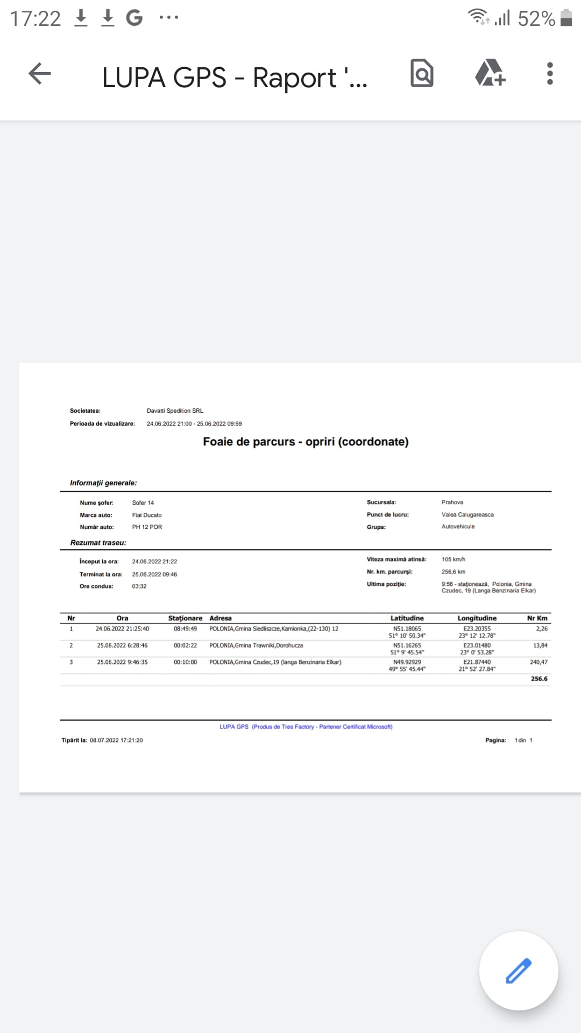The width and height of the screenshot is (581, 1033).
Task: Tap the 'Informații generale:' section title
Action: (x=103, y=483)
